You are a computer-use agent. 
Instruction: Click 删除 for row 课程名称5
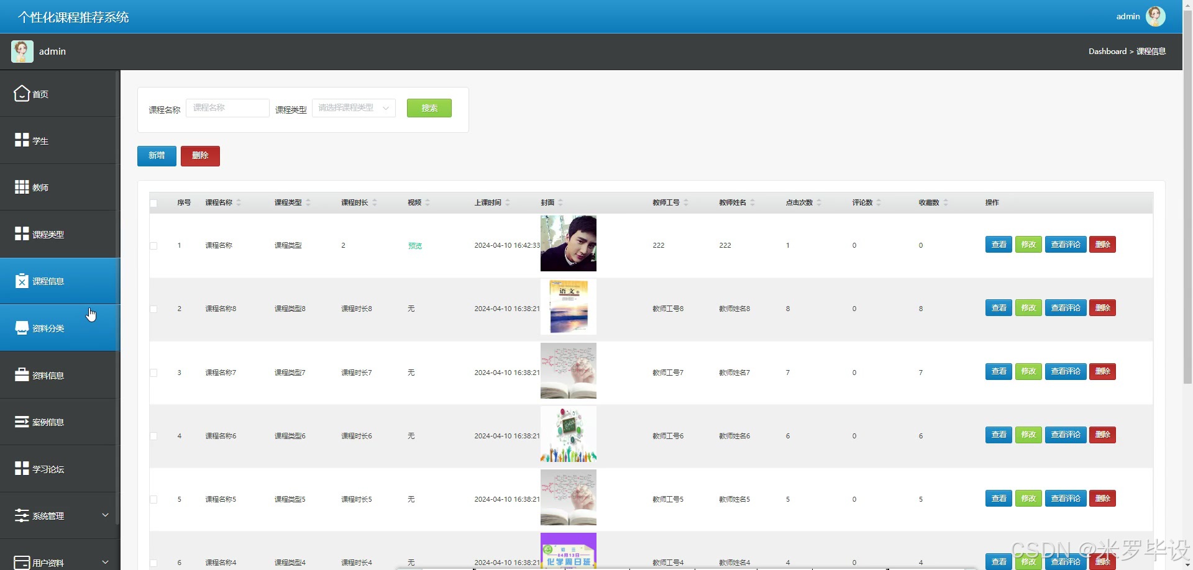[x=1102, y=498]
